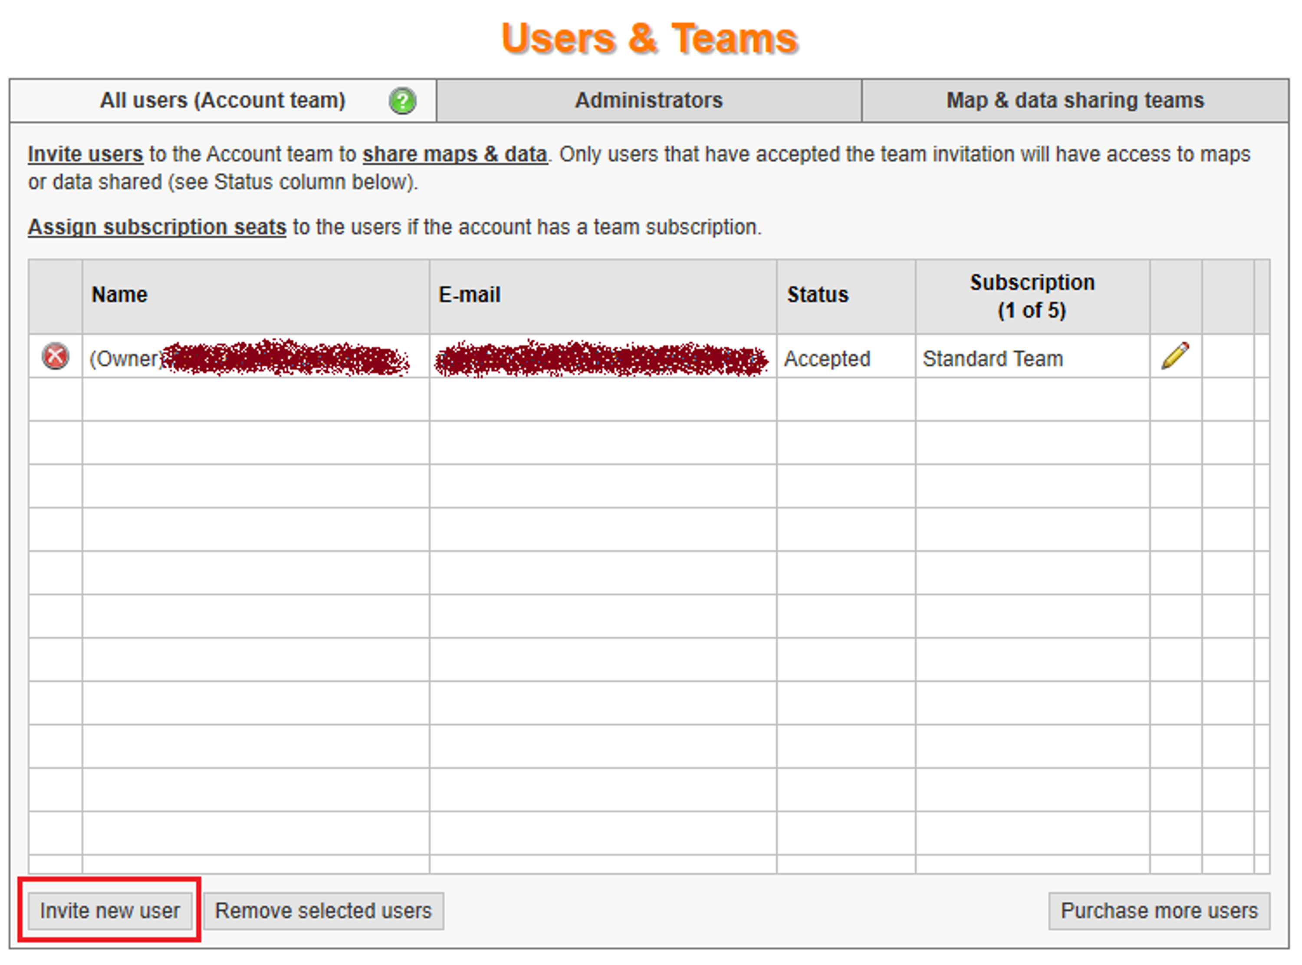This screenshot has height=965, width=1302.
Task: Open the Invite users link
Action: click(x=85, y=154)
